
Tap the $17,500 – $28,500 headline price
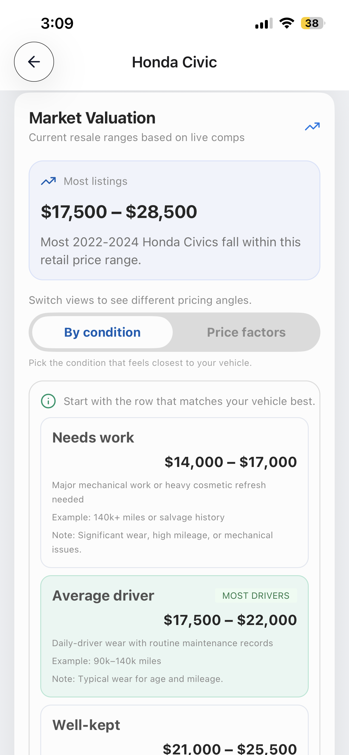tap(119, 212)
